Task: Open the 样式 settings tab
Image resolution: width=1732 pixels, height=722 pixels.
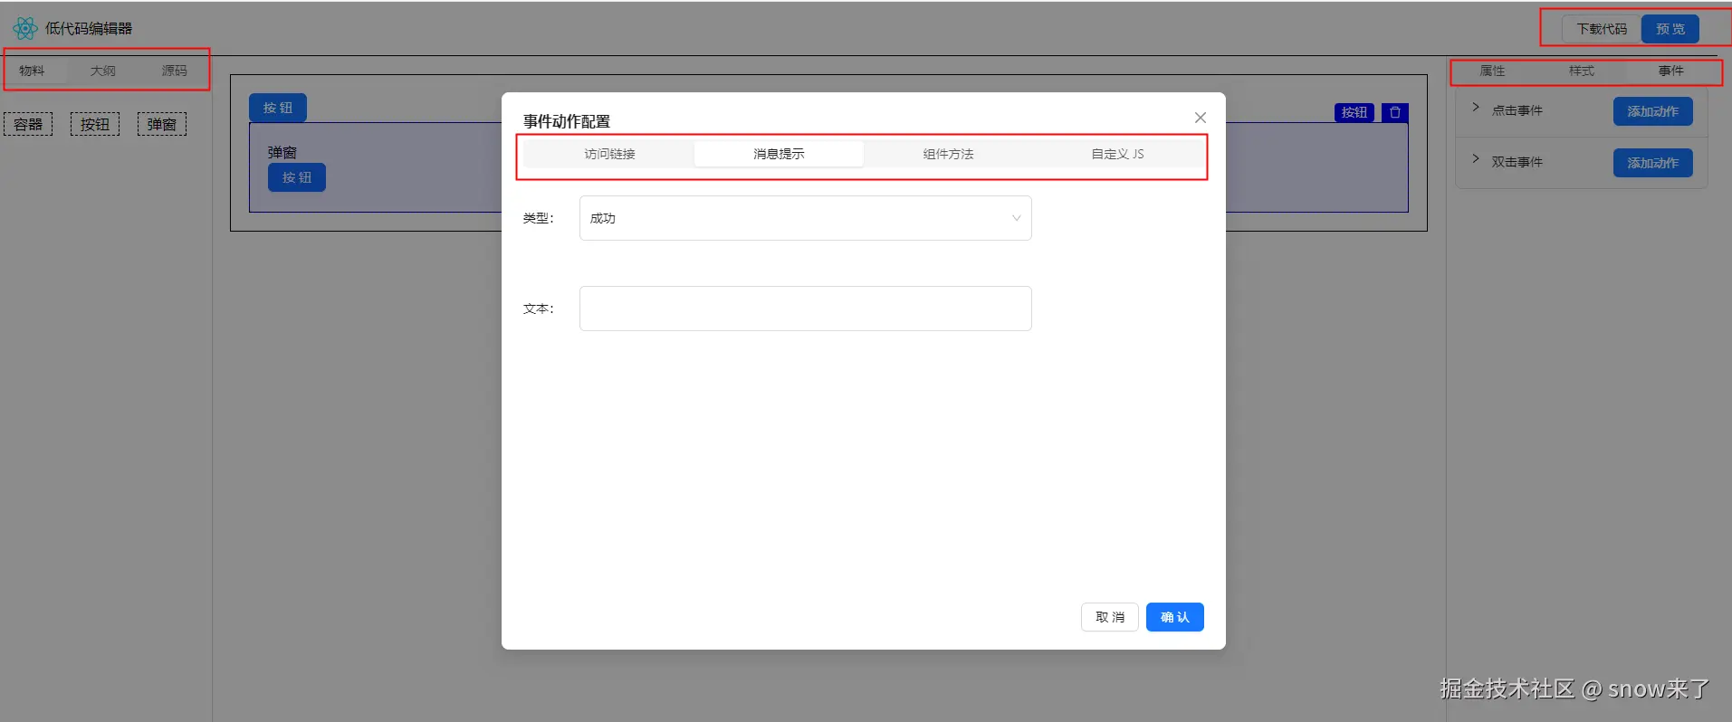Action: (x=1582, y=71)
